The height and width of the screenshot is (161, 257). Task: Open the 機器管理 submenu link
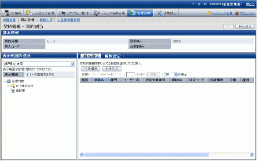click(x=9, y=20)
